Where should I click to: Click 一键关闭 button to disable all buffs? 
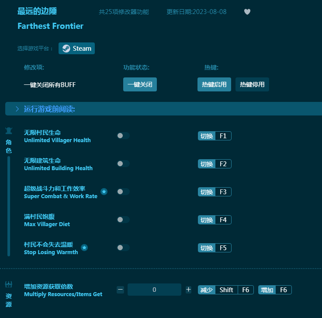pos(140,84)
